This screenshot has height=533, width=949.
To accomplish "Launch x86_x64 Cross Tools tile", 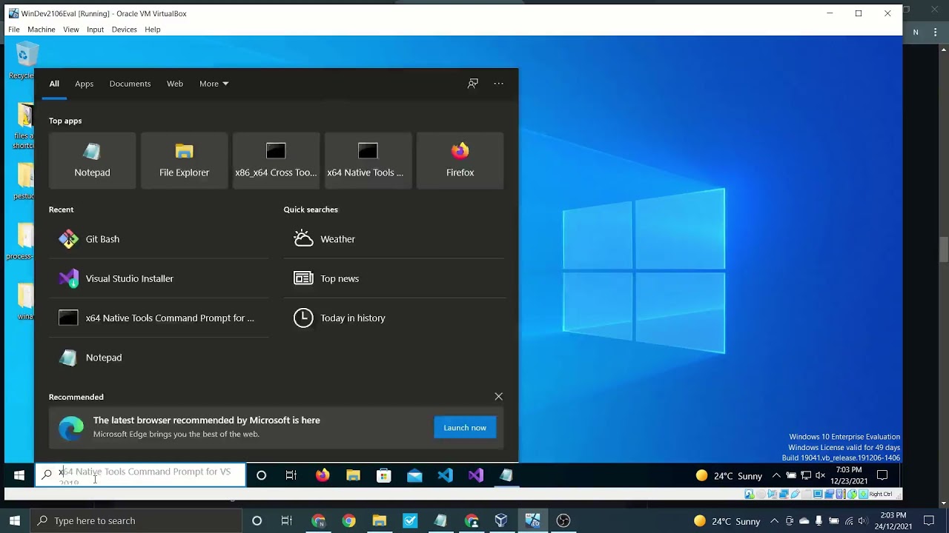I will click(x=276, y=161).
